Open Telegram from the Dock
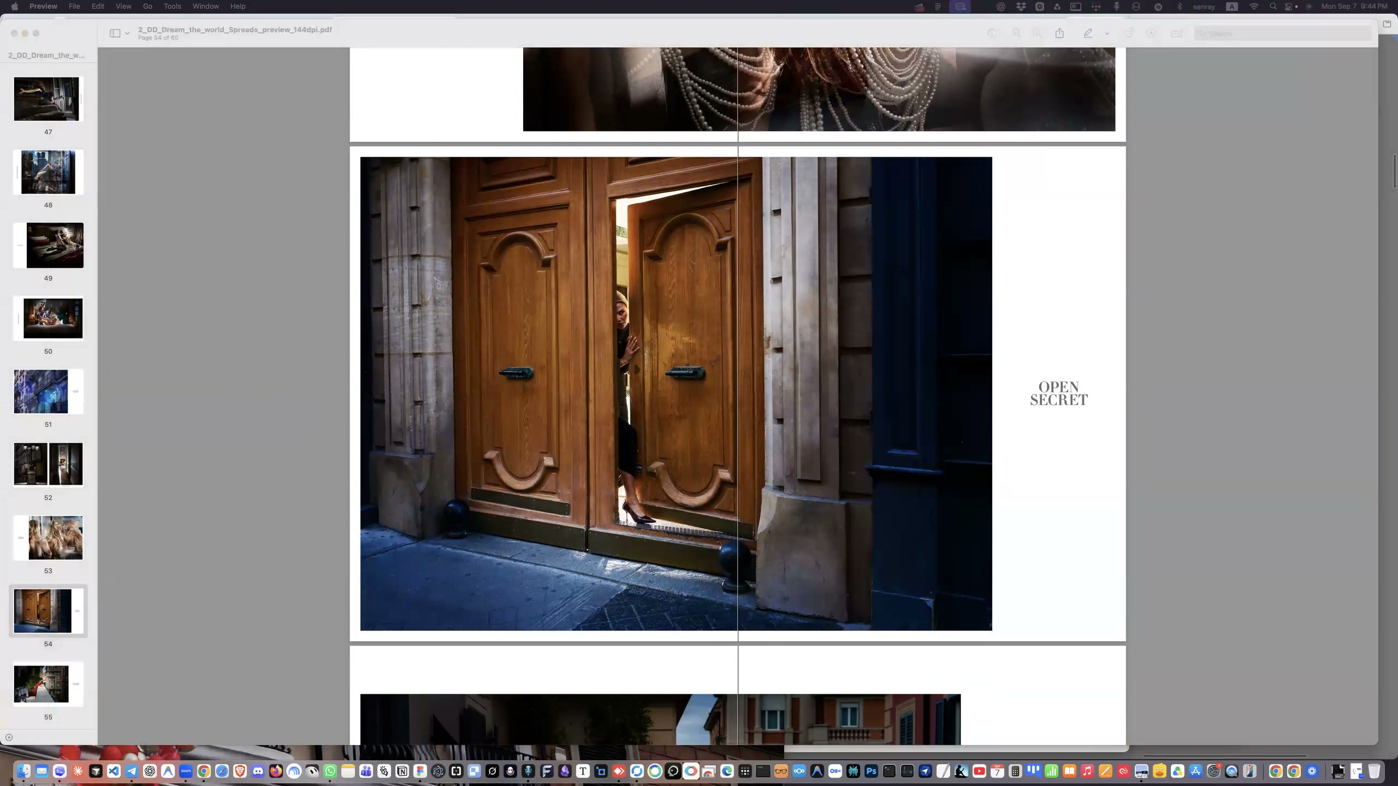This screenshot has height=786, width=1398. click(x=132, y=771)
